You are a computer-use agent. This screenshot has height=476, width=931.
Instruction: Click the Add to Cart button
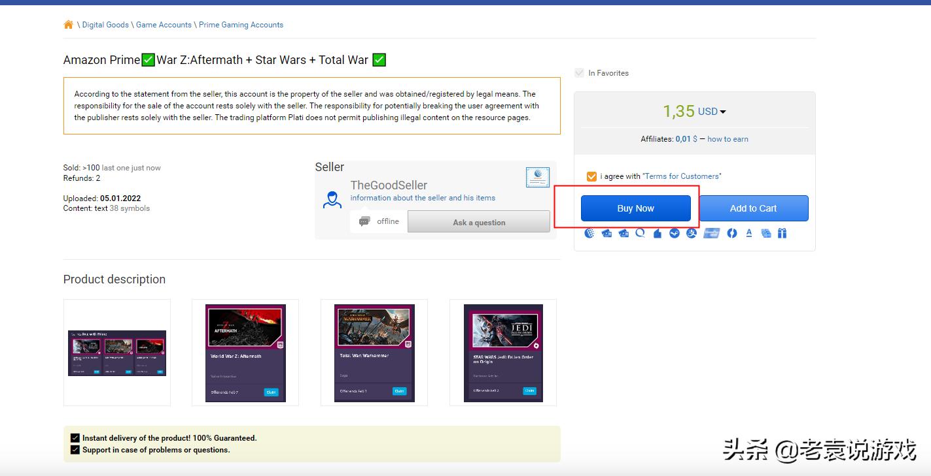click(753, 208)
